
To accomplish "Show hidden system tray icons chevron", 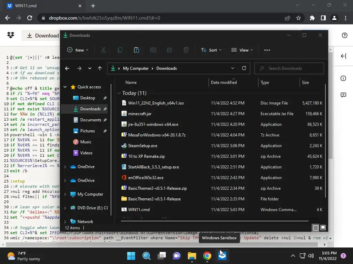I will pos(293,256).
